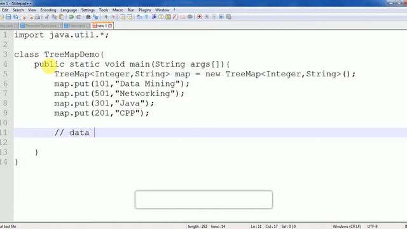Click the Close document toolbar icon
The height and width of the screenshot is (229, 407).
24,17
